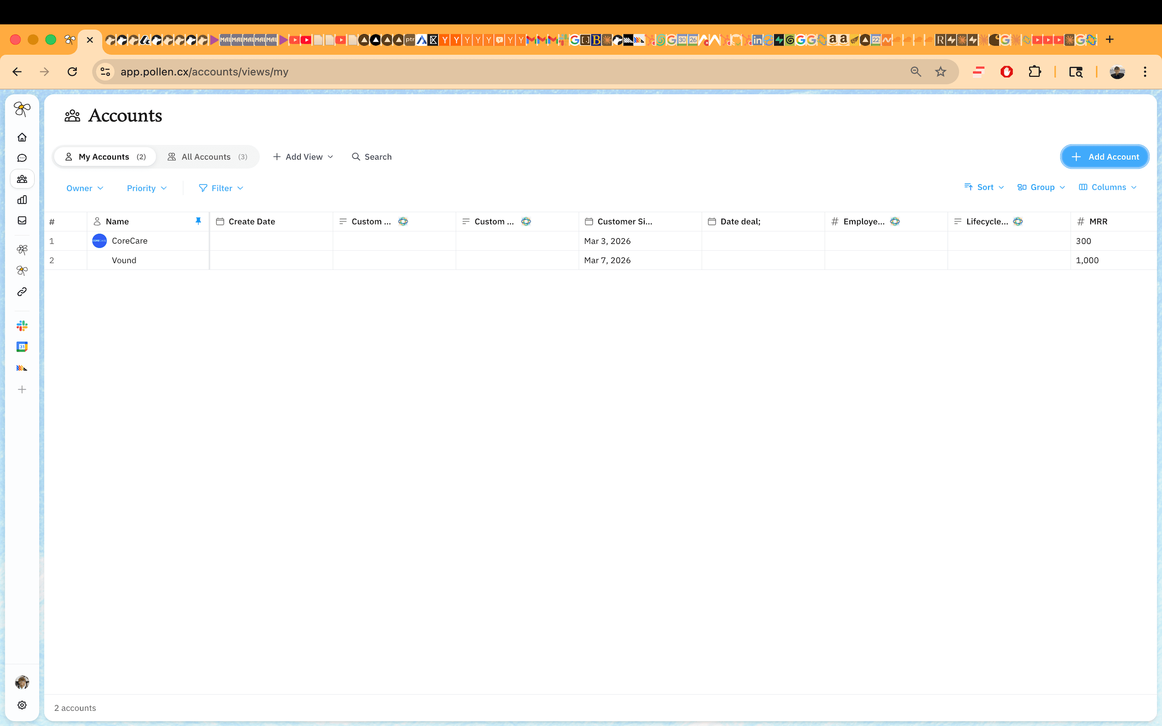Click the Name column header

[x=148, y=221]
